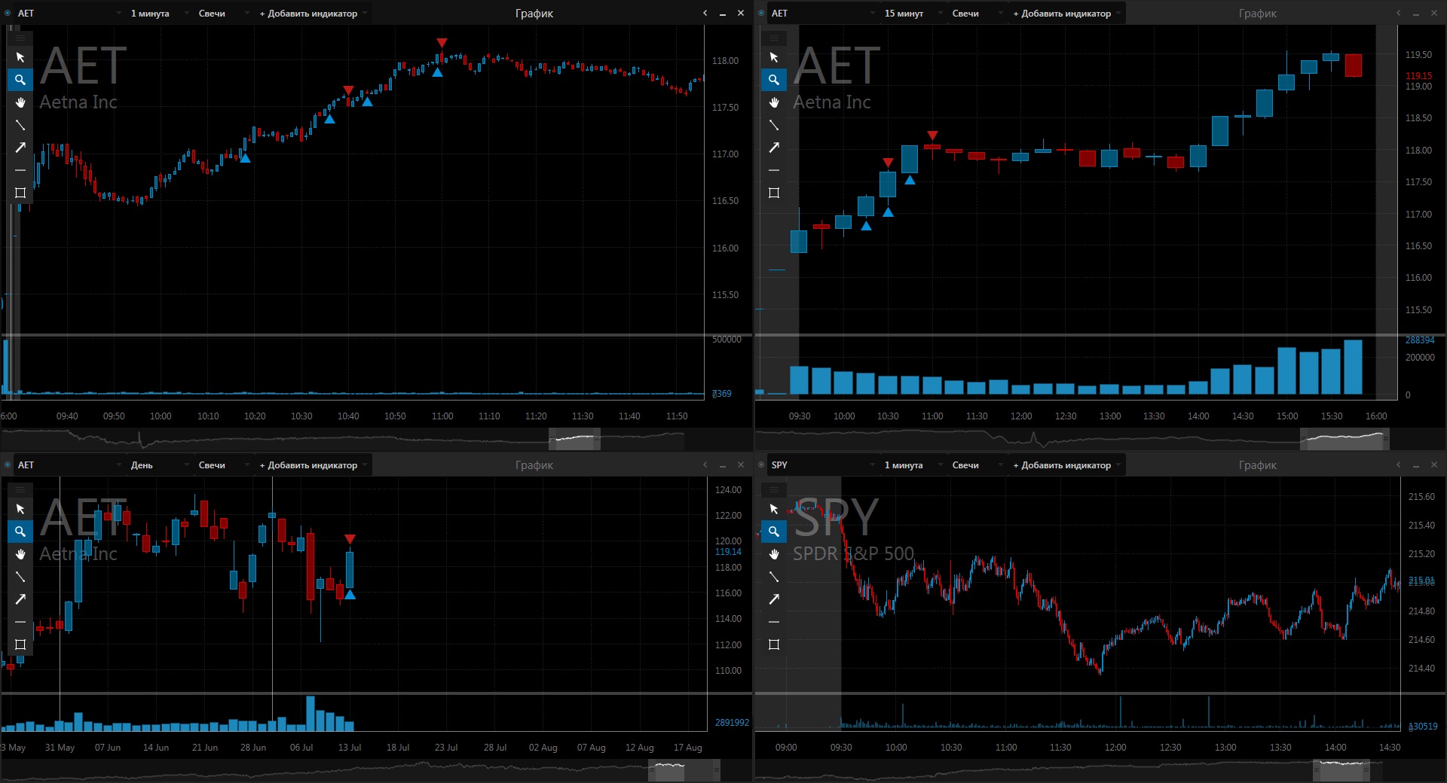Toggle link indicator left of AET 15-minute ticker

coord(761,14)
